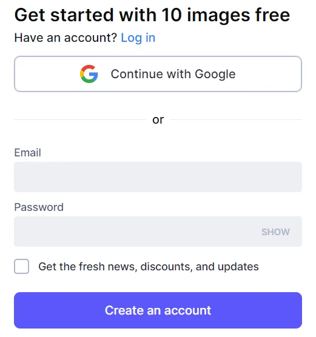Image resolution: width=316 pixels, height=337 pixels.
Task: Click the 'or' divider text
Action: click(x=158, y=120)
